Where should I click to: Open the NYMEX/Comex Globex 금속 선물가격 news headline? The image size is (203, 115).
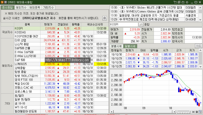click(151, 12)
